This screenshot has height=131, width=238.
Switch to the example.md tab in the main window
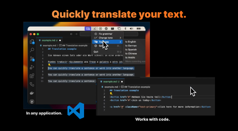49,40
